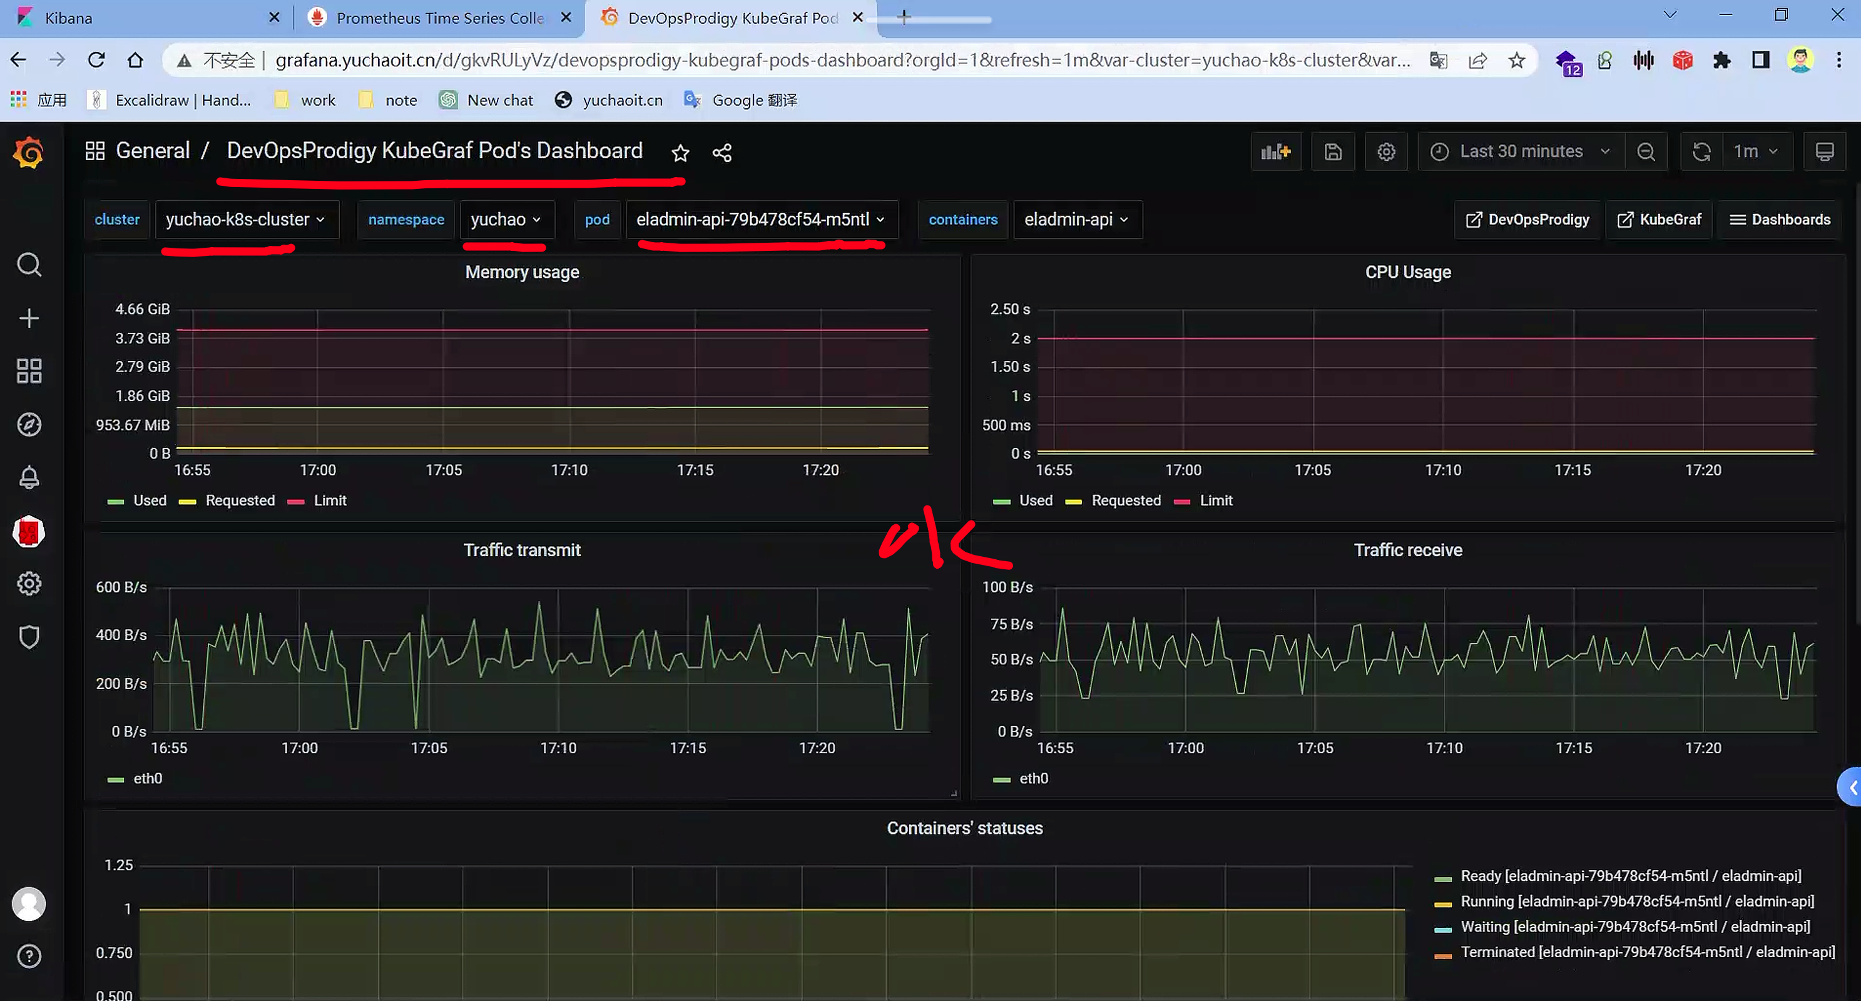Open dashboard settings gear icon

[1385, 151]
